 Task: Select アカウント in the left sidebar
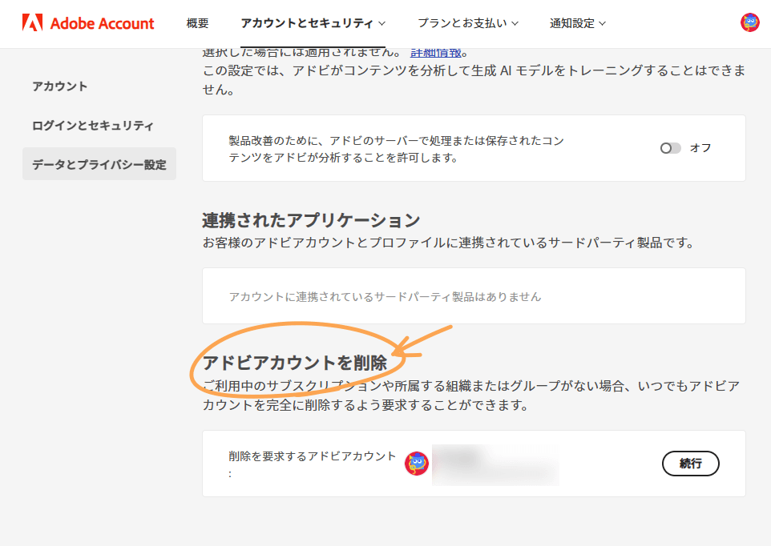60,86
